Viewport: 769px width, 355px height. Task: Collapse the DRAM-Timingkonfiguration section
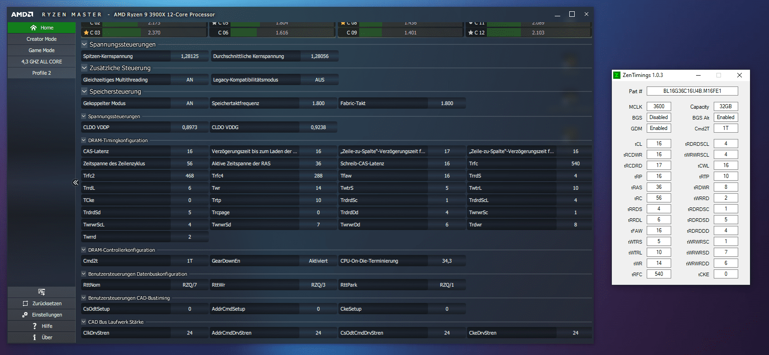pyautogui.click(x=84, y=140)
